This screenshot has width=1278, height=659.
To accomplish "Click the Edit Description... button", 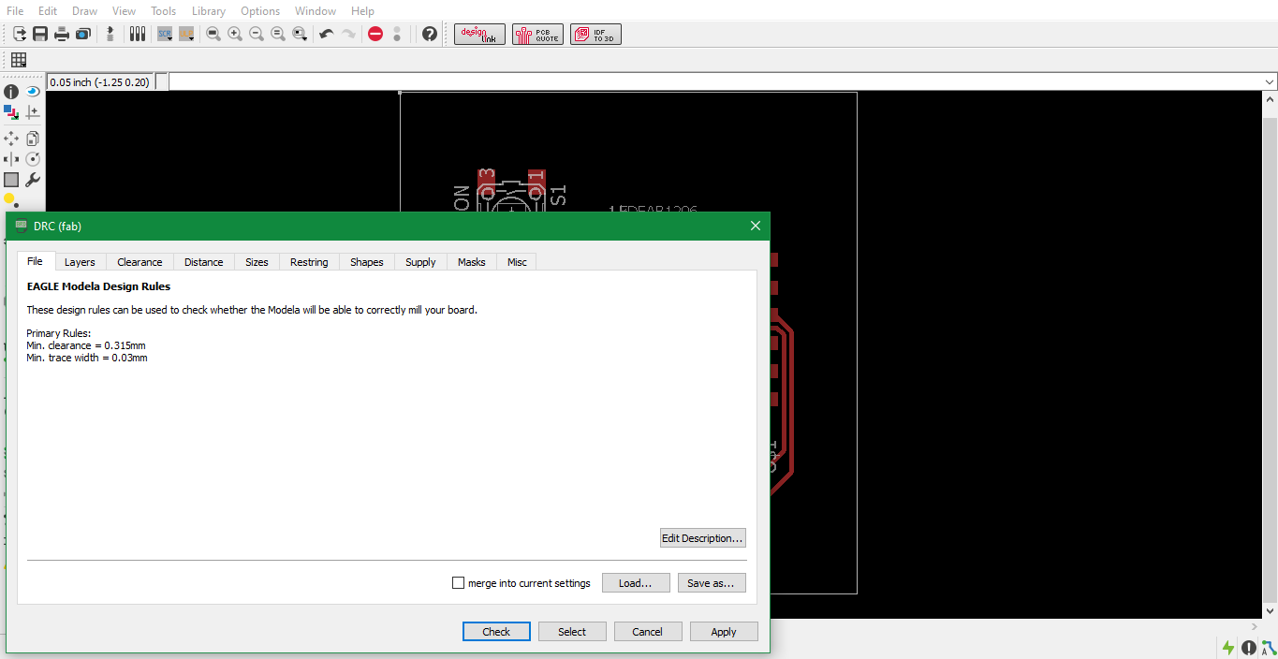I will (x=703, y=538).
